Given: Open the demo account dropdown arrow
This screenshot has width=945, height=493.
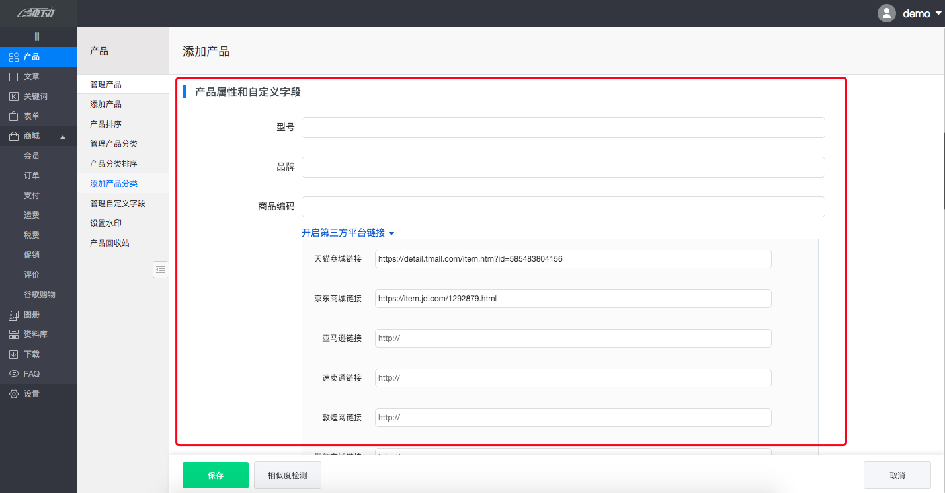Looking at the screenshot, I should 938,13.
